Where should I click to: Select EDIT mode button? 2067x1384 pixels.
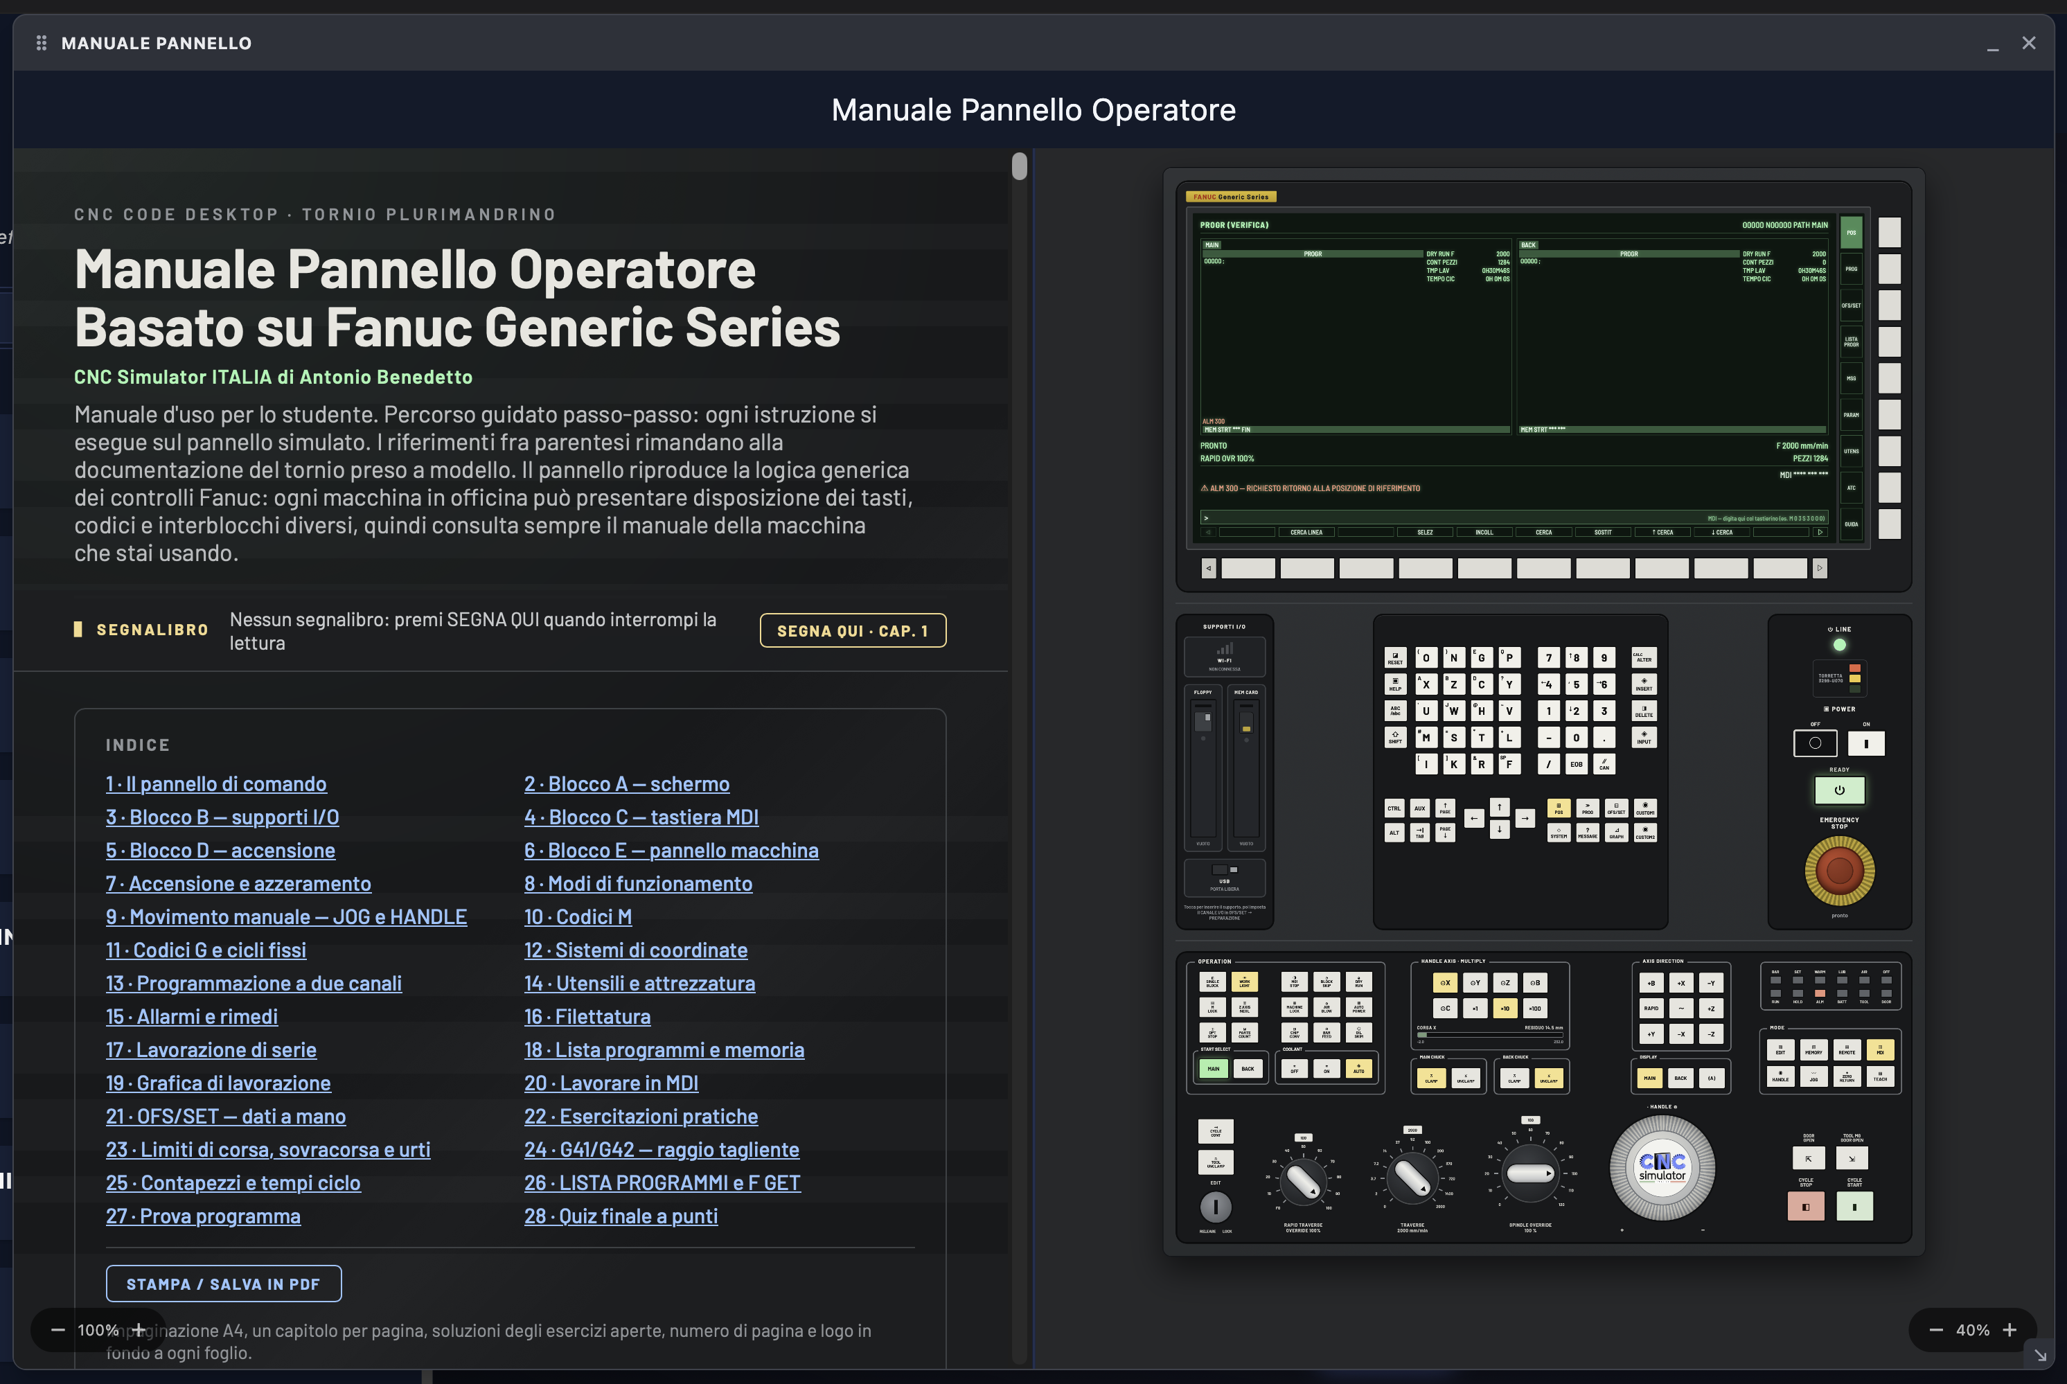pos(1780,1052)
